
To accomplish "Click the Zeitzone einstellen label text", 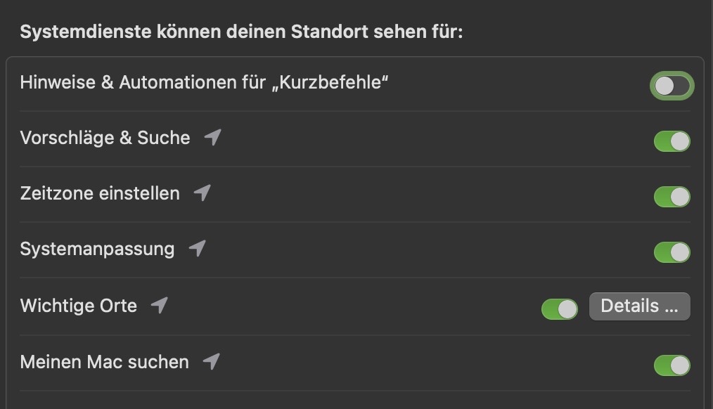I will (100, 193).
